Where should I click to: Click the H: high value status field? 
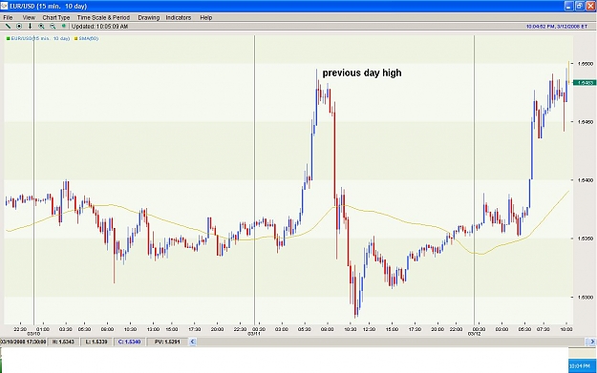coord(63,342)
